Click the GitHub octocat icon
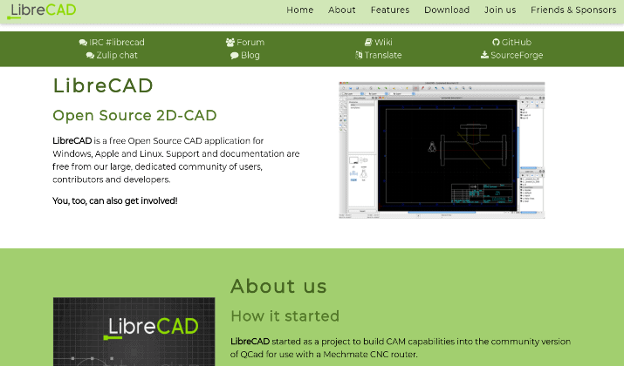Screen dimensions: 624x366 496,42
